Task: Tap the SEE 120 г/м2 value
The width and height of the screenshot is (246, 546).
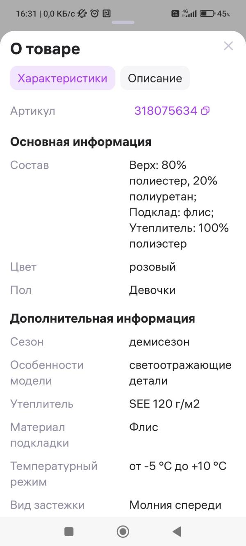Action: (164, 404)
